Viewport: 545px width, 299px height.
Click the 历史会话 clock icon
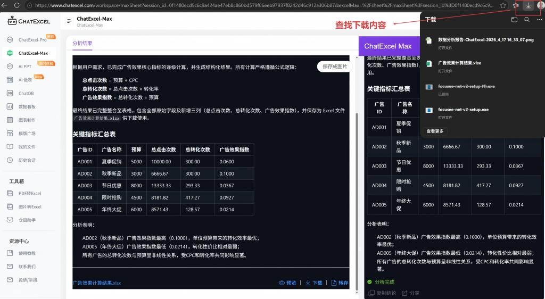(x=10, y=160)
